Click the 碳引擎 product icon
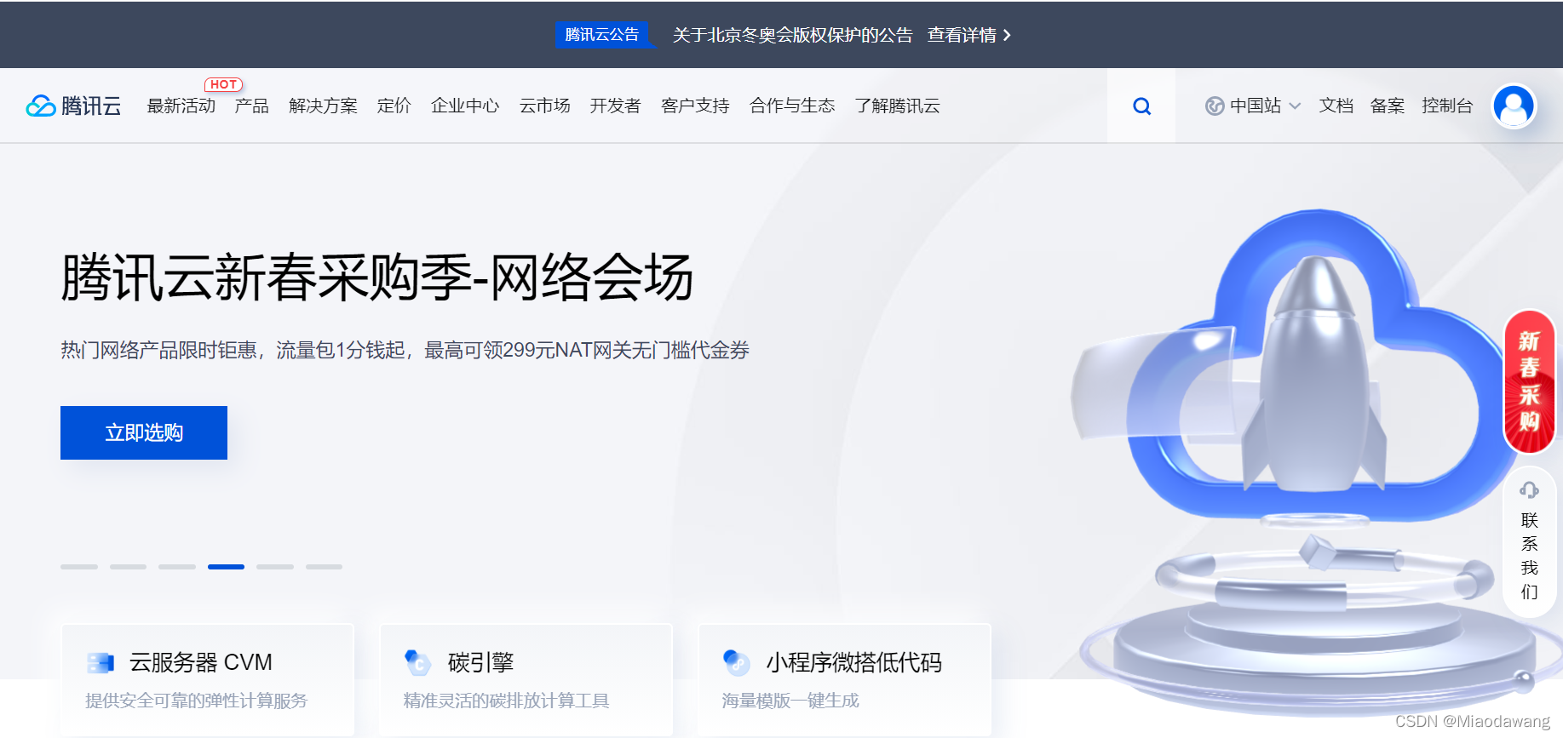 417,661
